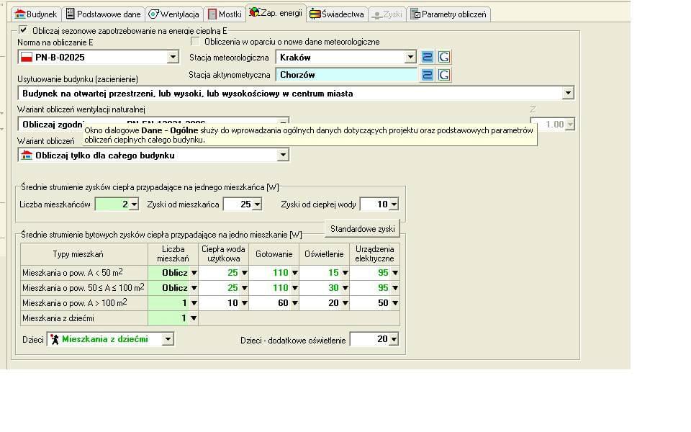Screen dimensions: 691x432
Task: Open Dzieci dodatkowe oświetlenie dropdown
Action: click(x=394, y=339)
